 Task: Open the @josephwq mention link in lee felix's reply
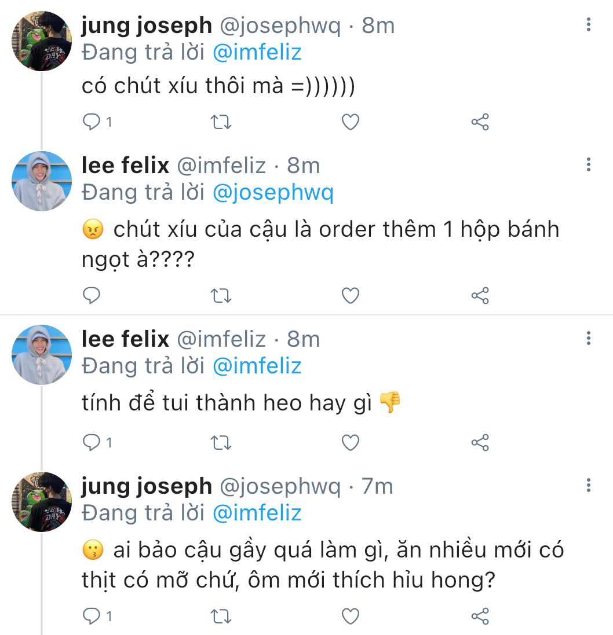(273, 193)
